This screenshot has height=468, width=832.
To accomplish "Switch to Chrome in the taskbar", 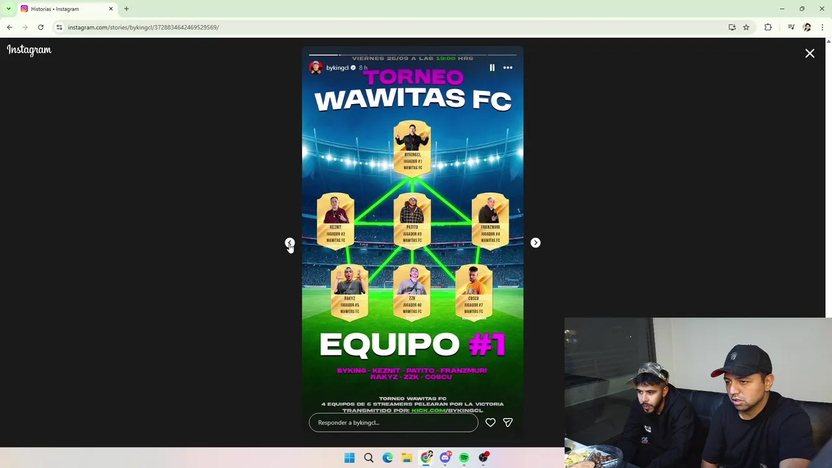I will coord(426,458).
